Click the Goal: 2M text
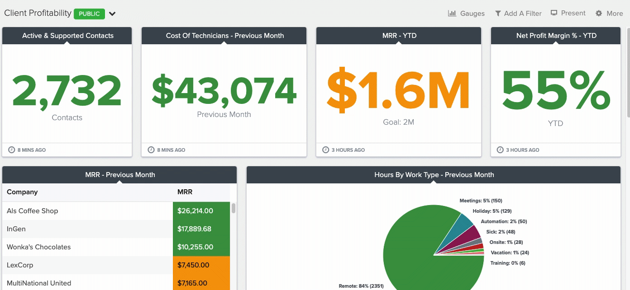630x290 pixels. point(399,122)
